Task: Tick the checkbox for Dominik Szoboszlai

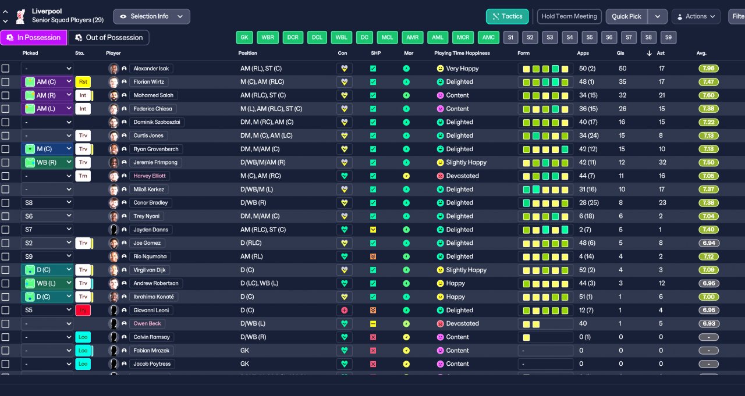Action: 5,122
